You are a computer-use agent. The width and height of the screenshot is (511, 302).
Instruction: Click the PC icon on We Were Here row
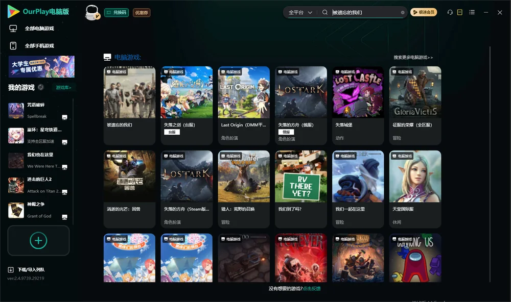pyautogui.click(x=64, y=167)
